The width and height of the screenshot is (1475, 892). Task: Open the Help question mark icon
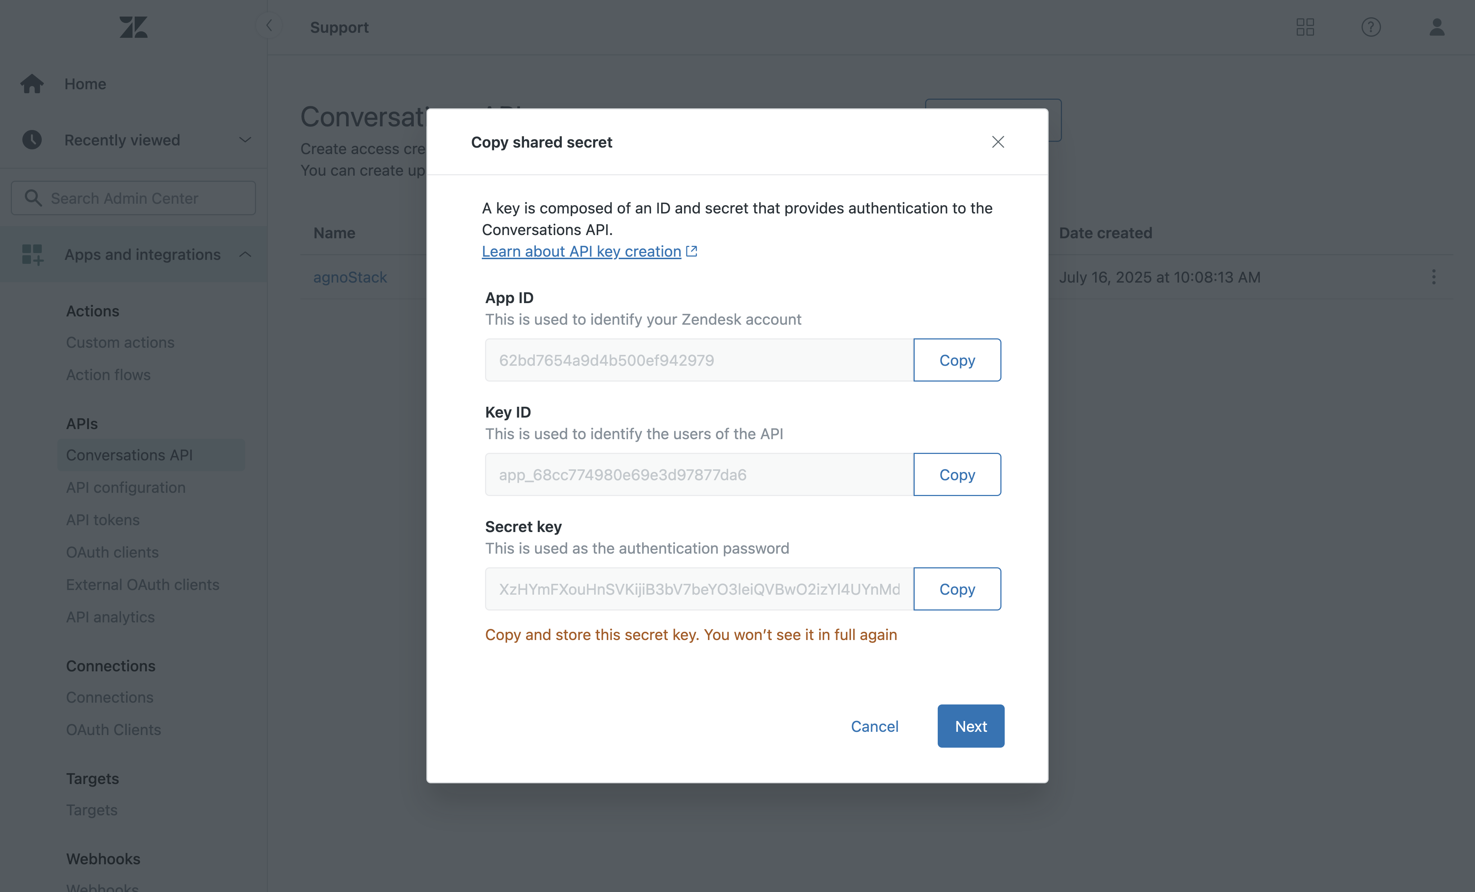[x=1371, y=27]
